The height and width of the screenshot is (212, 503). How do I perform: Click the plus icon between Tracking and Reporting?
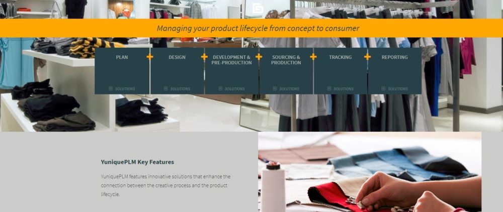(367, 57)
